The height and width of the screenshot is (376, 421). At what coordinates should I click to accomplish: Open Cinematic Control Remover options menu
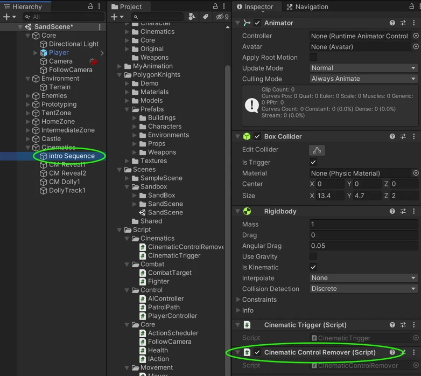[414, 352]
